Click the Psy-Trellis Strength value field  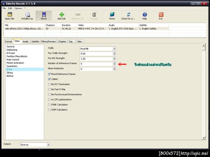tap(96, 54)
